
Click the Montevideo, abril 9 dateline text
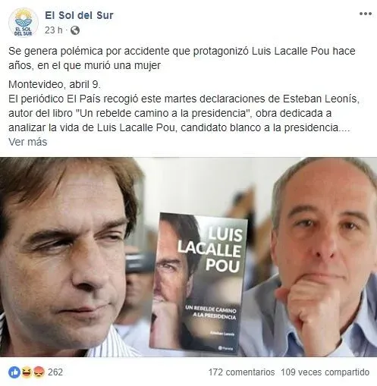click(55, 84)
